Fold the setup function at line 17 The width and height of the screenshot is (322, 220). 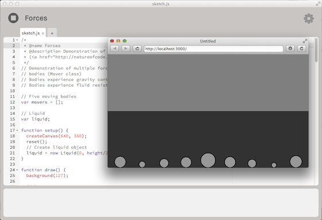point(17,130)
